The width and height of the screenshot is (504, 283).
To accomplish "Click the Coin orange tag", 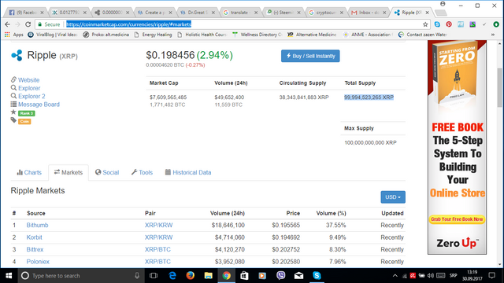I will point(24,121).
